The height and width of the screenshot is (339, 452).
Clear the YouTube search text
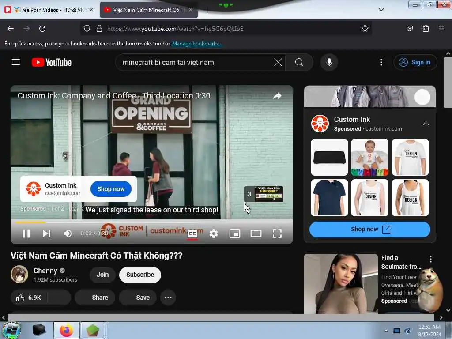(278, 62)
